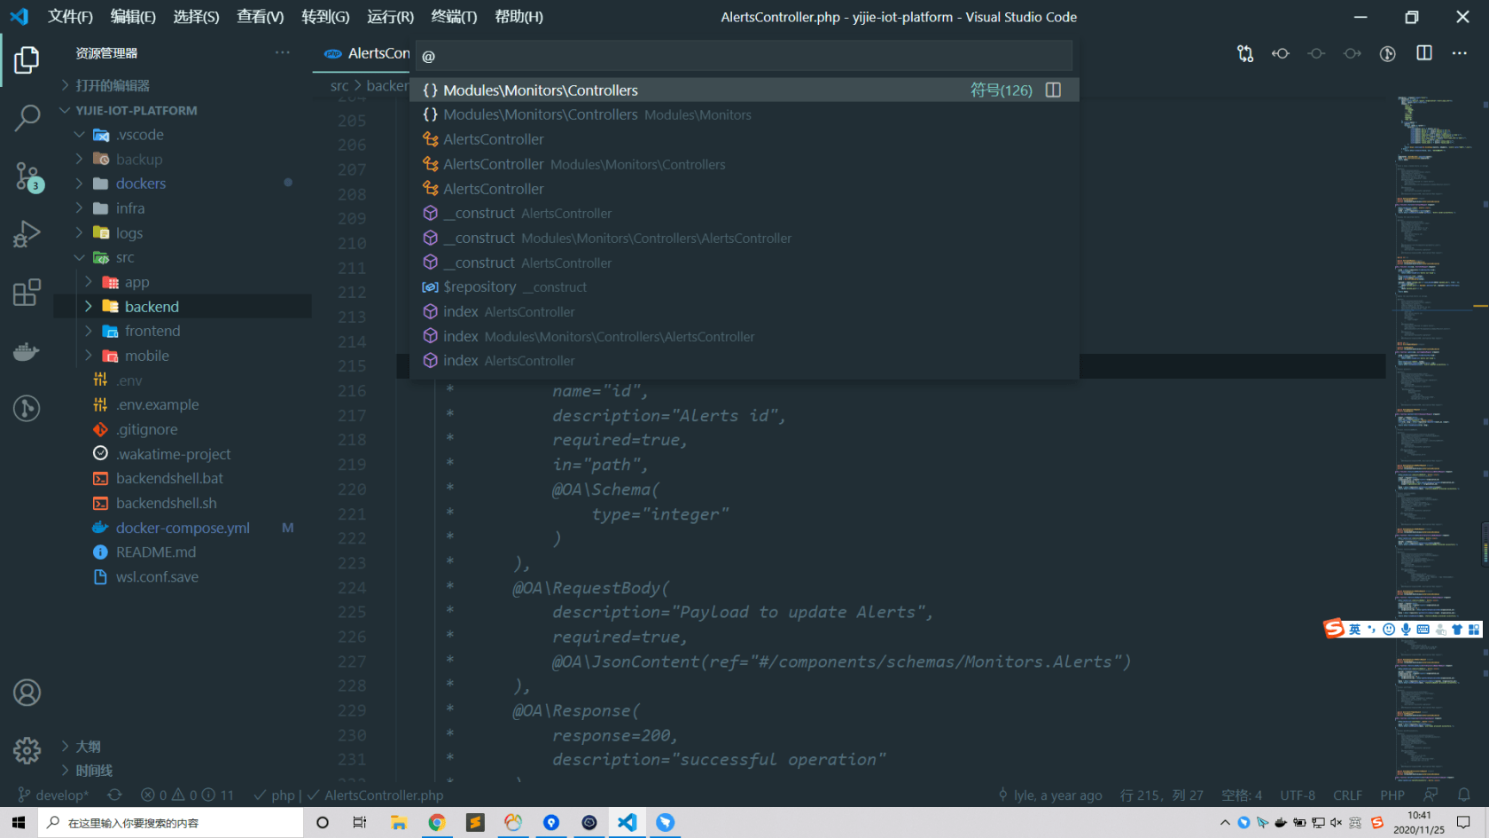Screen dimensions: 1489x838
Task: Select the first Modules\Monitors\Controllers namespace symbol
Action: (x=744, y=90)
